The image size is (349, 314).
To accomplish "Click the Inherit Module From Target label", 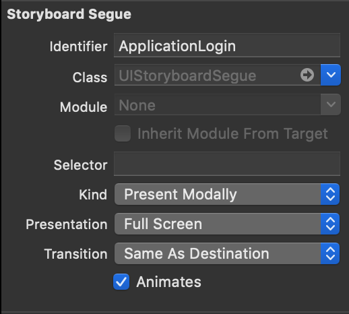I will click(232, 134).
